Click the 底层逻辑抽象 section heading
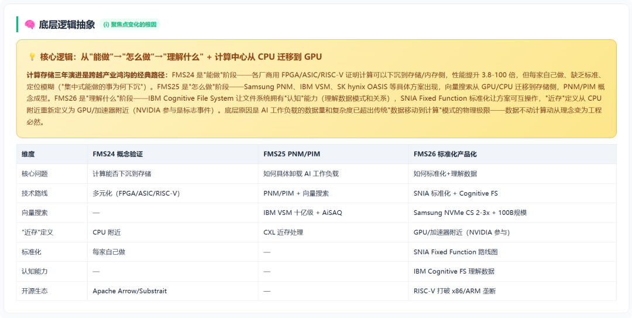This screenshot has height=318, width=632. tap(67, 25)
